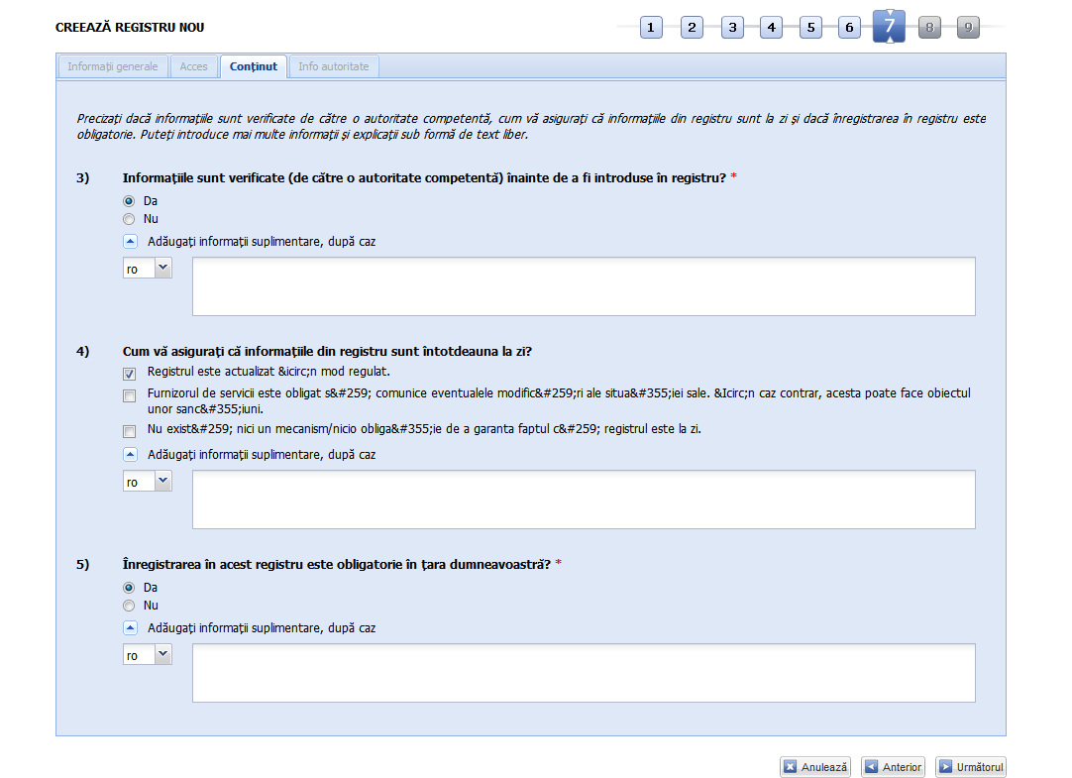Select wizard step 6
Screen dimensions: 1072x778
[849, 28]
